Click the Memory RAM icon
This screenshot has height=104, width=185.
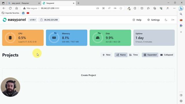[x=54, y=38]
